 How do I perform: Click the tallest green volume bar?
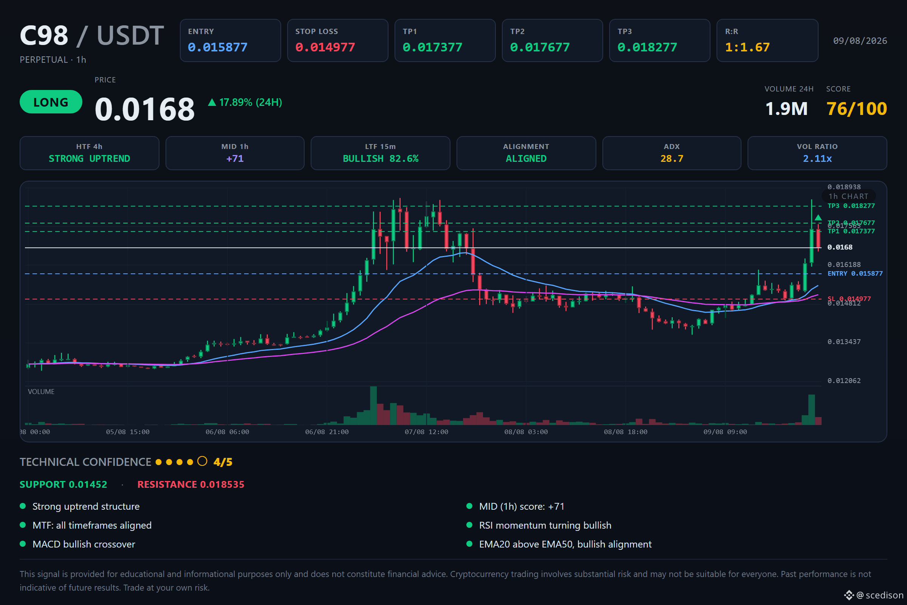click(x=373, y=405)
